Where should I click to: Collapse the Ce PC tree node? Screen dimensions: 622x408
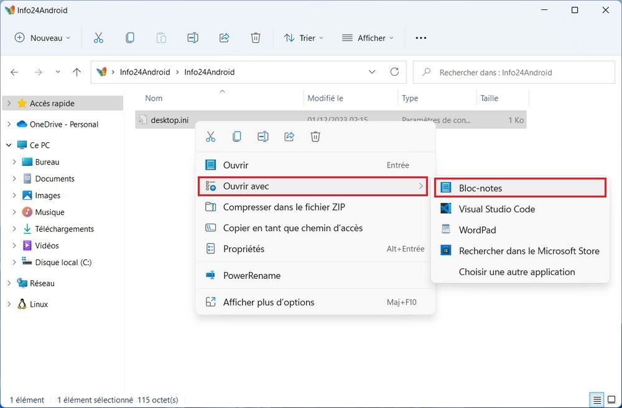(9, 145)
